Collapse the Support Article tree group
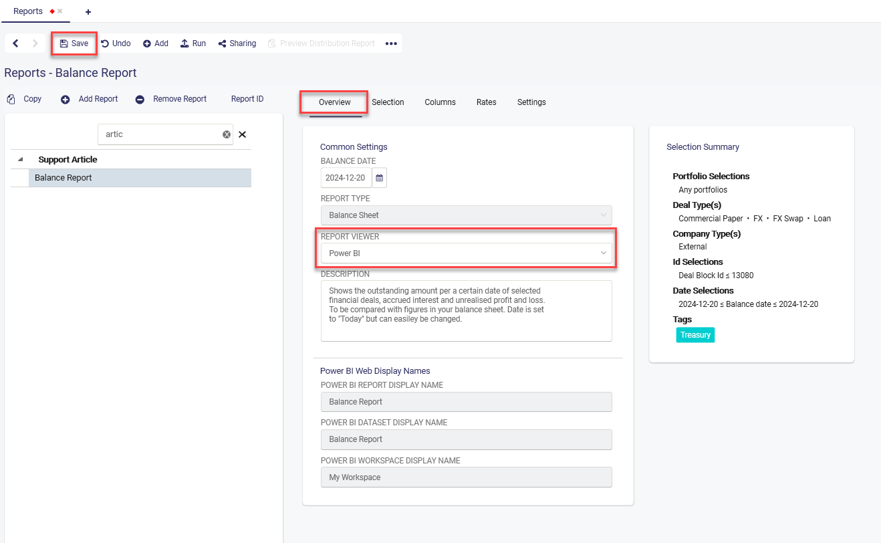Screen dimensions: 881x543 20,159
